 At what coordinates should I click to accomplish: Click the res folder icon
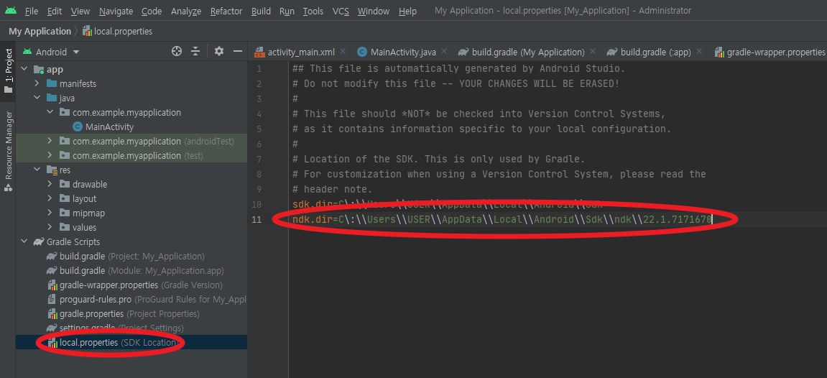(52, 170)
